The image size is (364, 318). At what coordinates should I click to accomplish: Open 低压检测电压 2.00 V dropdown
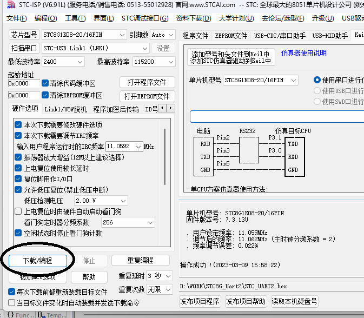coord(101,201)
